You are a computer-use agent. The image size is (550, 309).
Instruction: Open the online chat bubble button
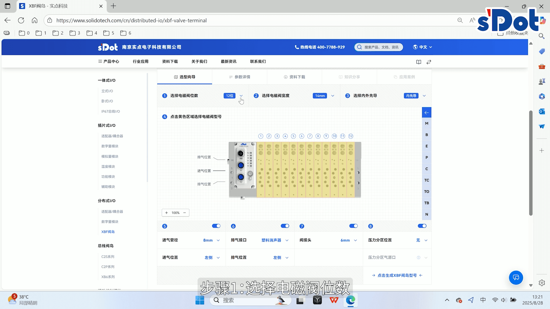point(516,278)
